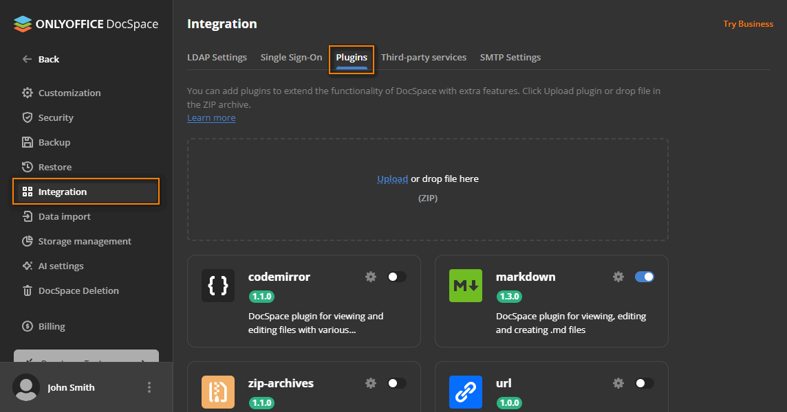Click the markdown green plugin icon

coord(466,286)
